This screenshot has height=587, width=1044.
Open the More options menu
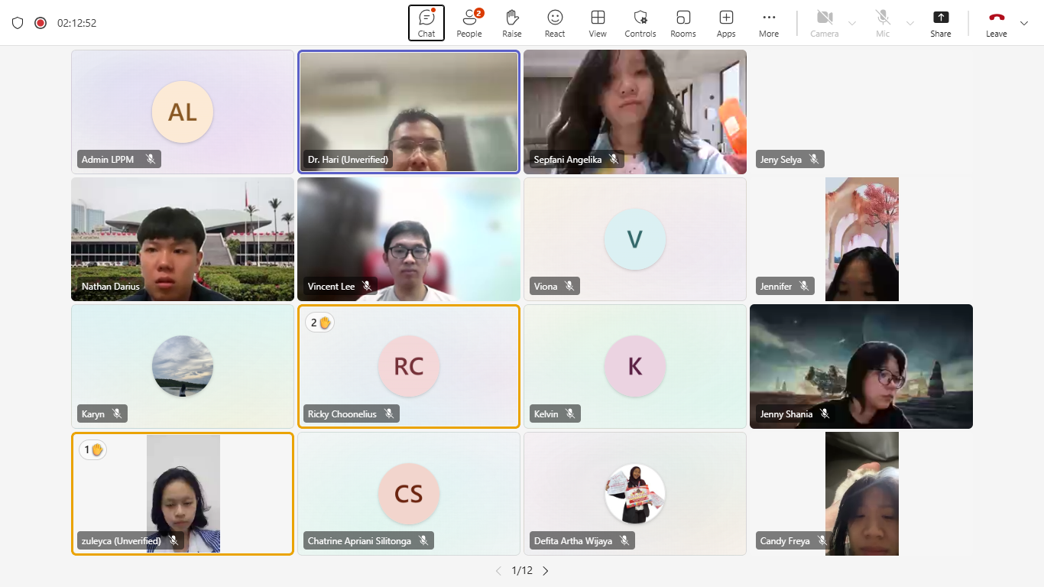click(x=769, y=23)
